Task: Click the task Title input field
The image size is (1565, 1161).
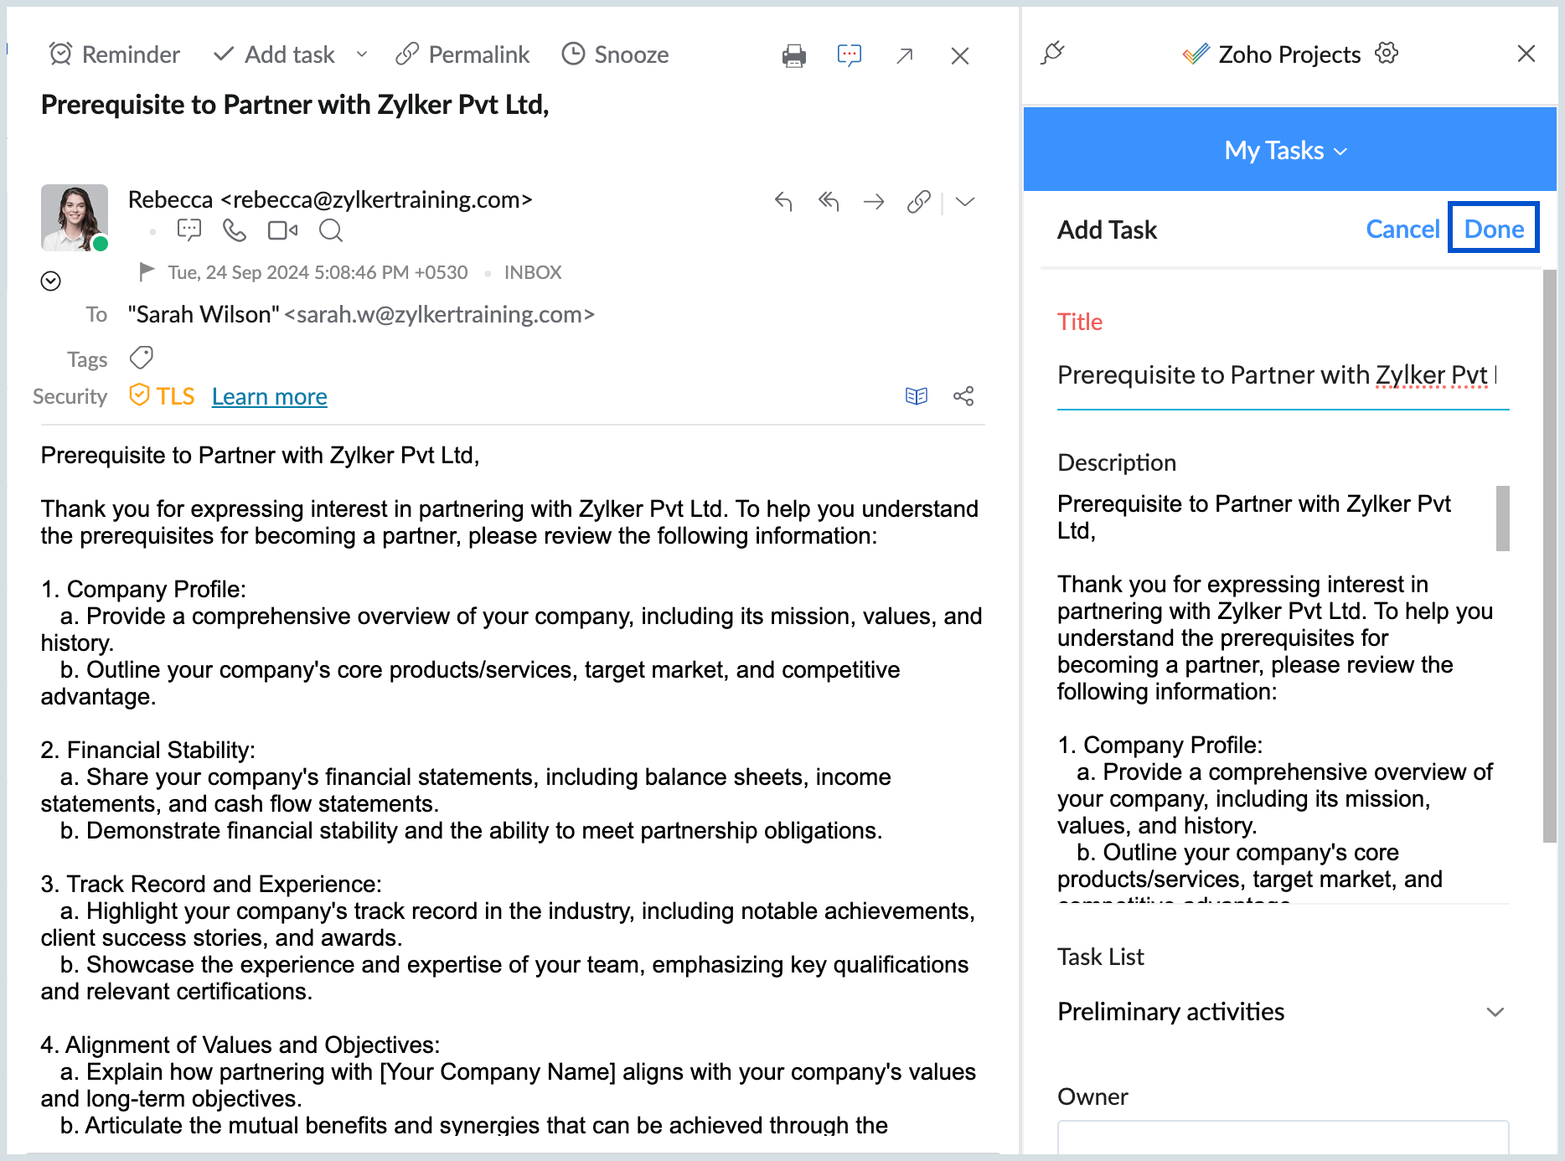Action: [x=1273, y=375]
